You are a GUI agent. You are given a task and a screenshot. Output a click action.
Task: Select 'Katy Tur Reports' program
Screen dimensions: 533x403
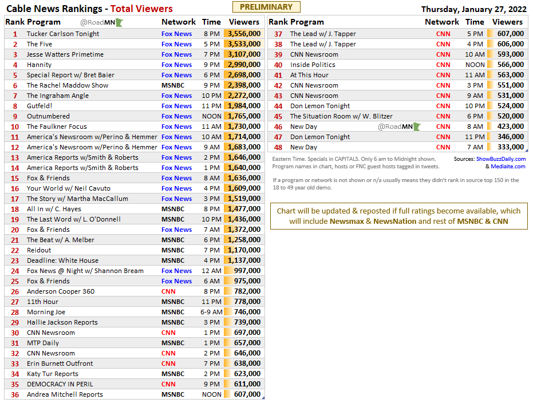(x=53, y=374)
